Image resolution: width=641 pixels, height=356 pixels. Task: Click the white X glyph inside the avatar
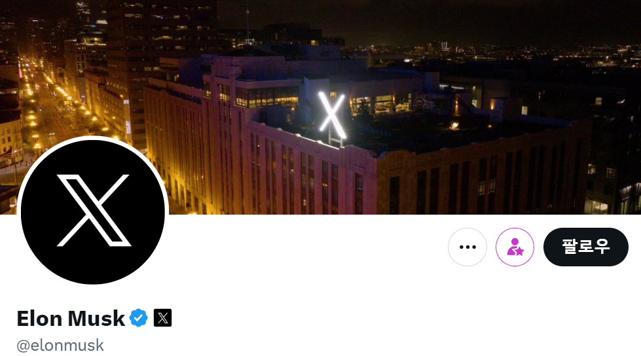coord(94,211)
